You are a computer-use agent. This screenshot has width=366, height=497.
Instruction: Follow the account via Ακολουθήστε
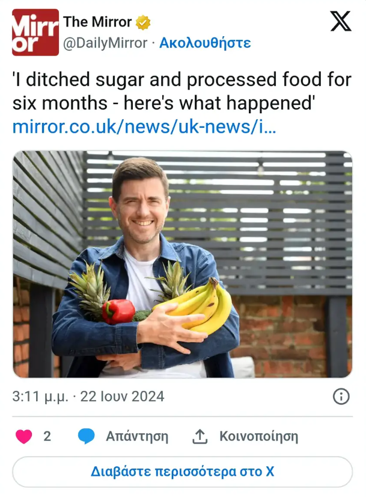pyautogui.click(x=205, y=43)
